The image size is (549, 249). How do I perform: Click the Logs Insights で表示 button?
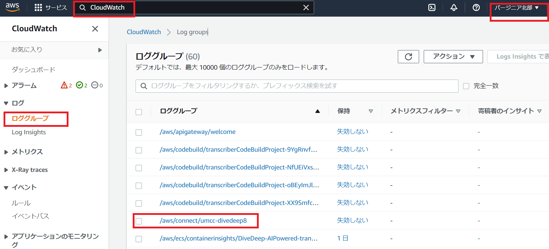pyautogui.click(x=518, y=56)
